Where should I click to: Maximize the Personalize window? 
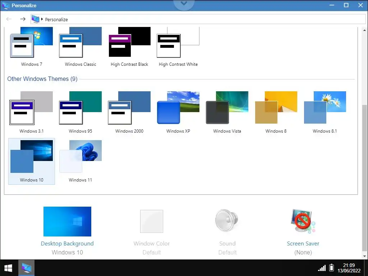(x=346, y=5)
